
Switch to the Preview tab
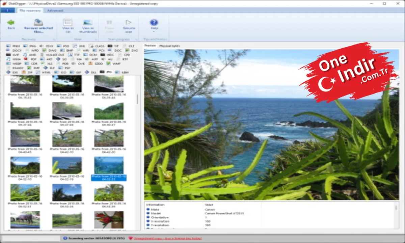coord(150,46)
